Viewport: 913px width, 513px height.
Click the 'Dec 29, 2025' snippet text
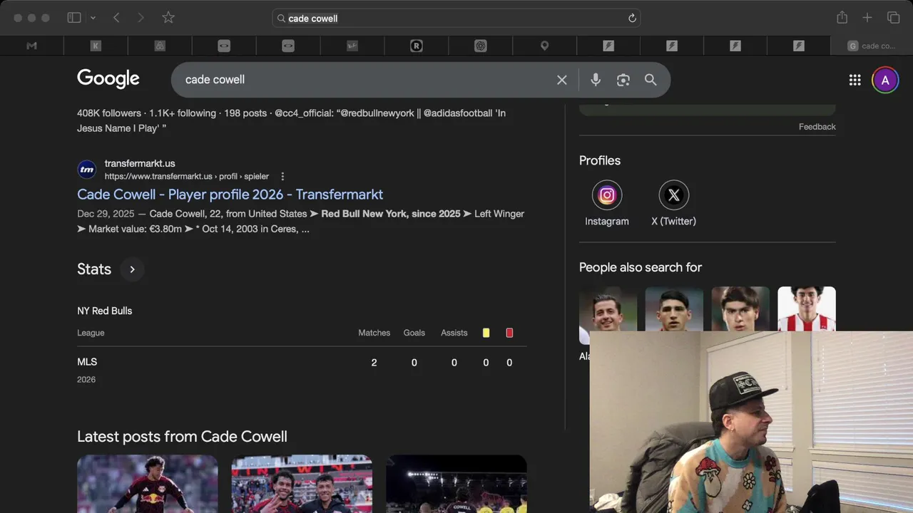106,214
